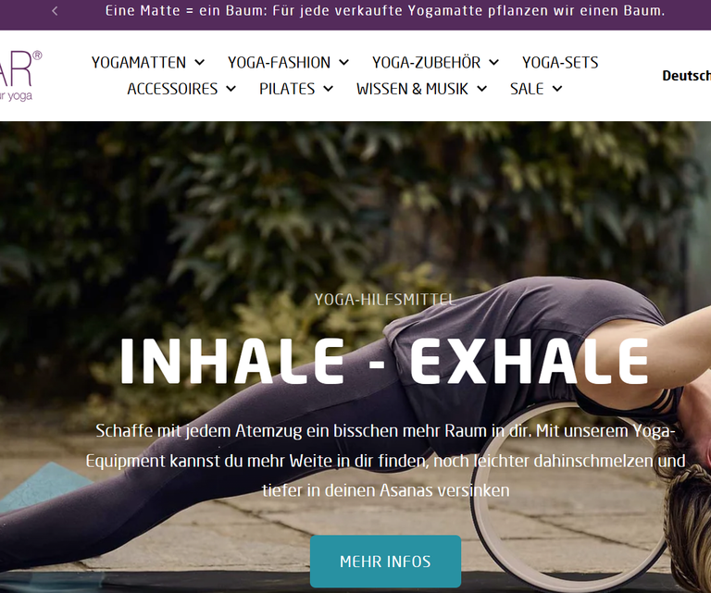Click the brand logo in header
Viewport: 711px width, 593px height.
tap(19, 76)
